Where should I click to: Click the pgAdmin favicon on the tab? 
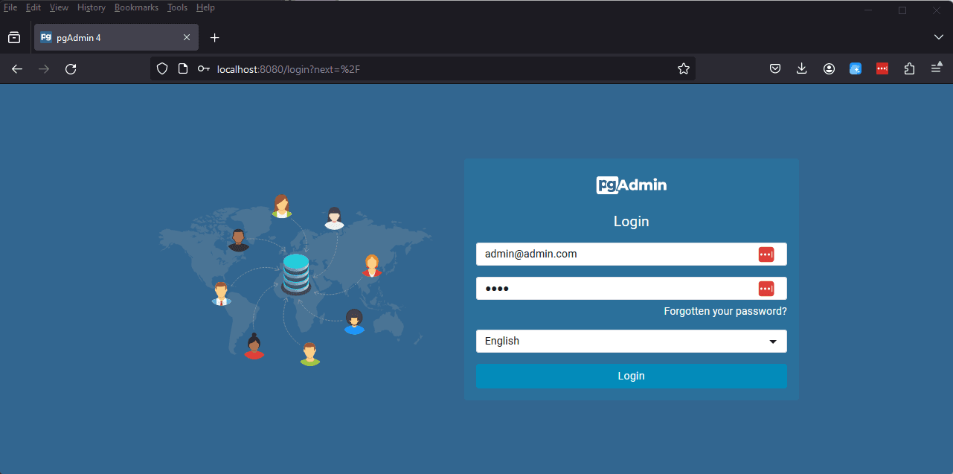coord(46,38)
